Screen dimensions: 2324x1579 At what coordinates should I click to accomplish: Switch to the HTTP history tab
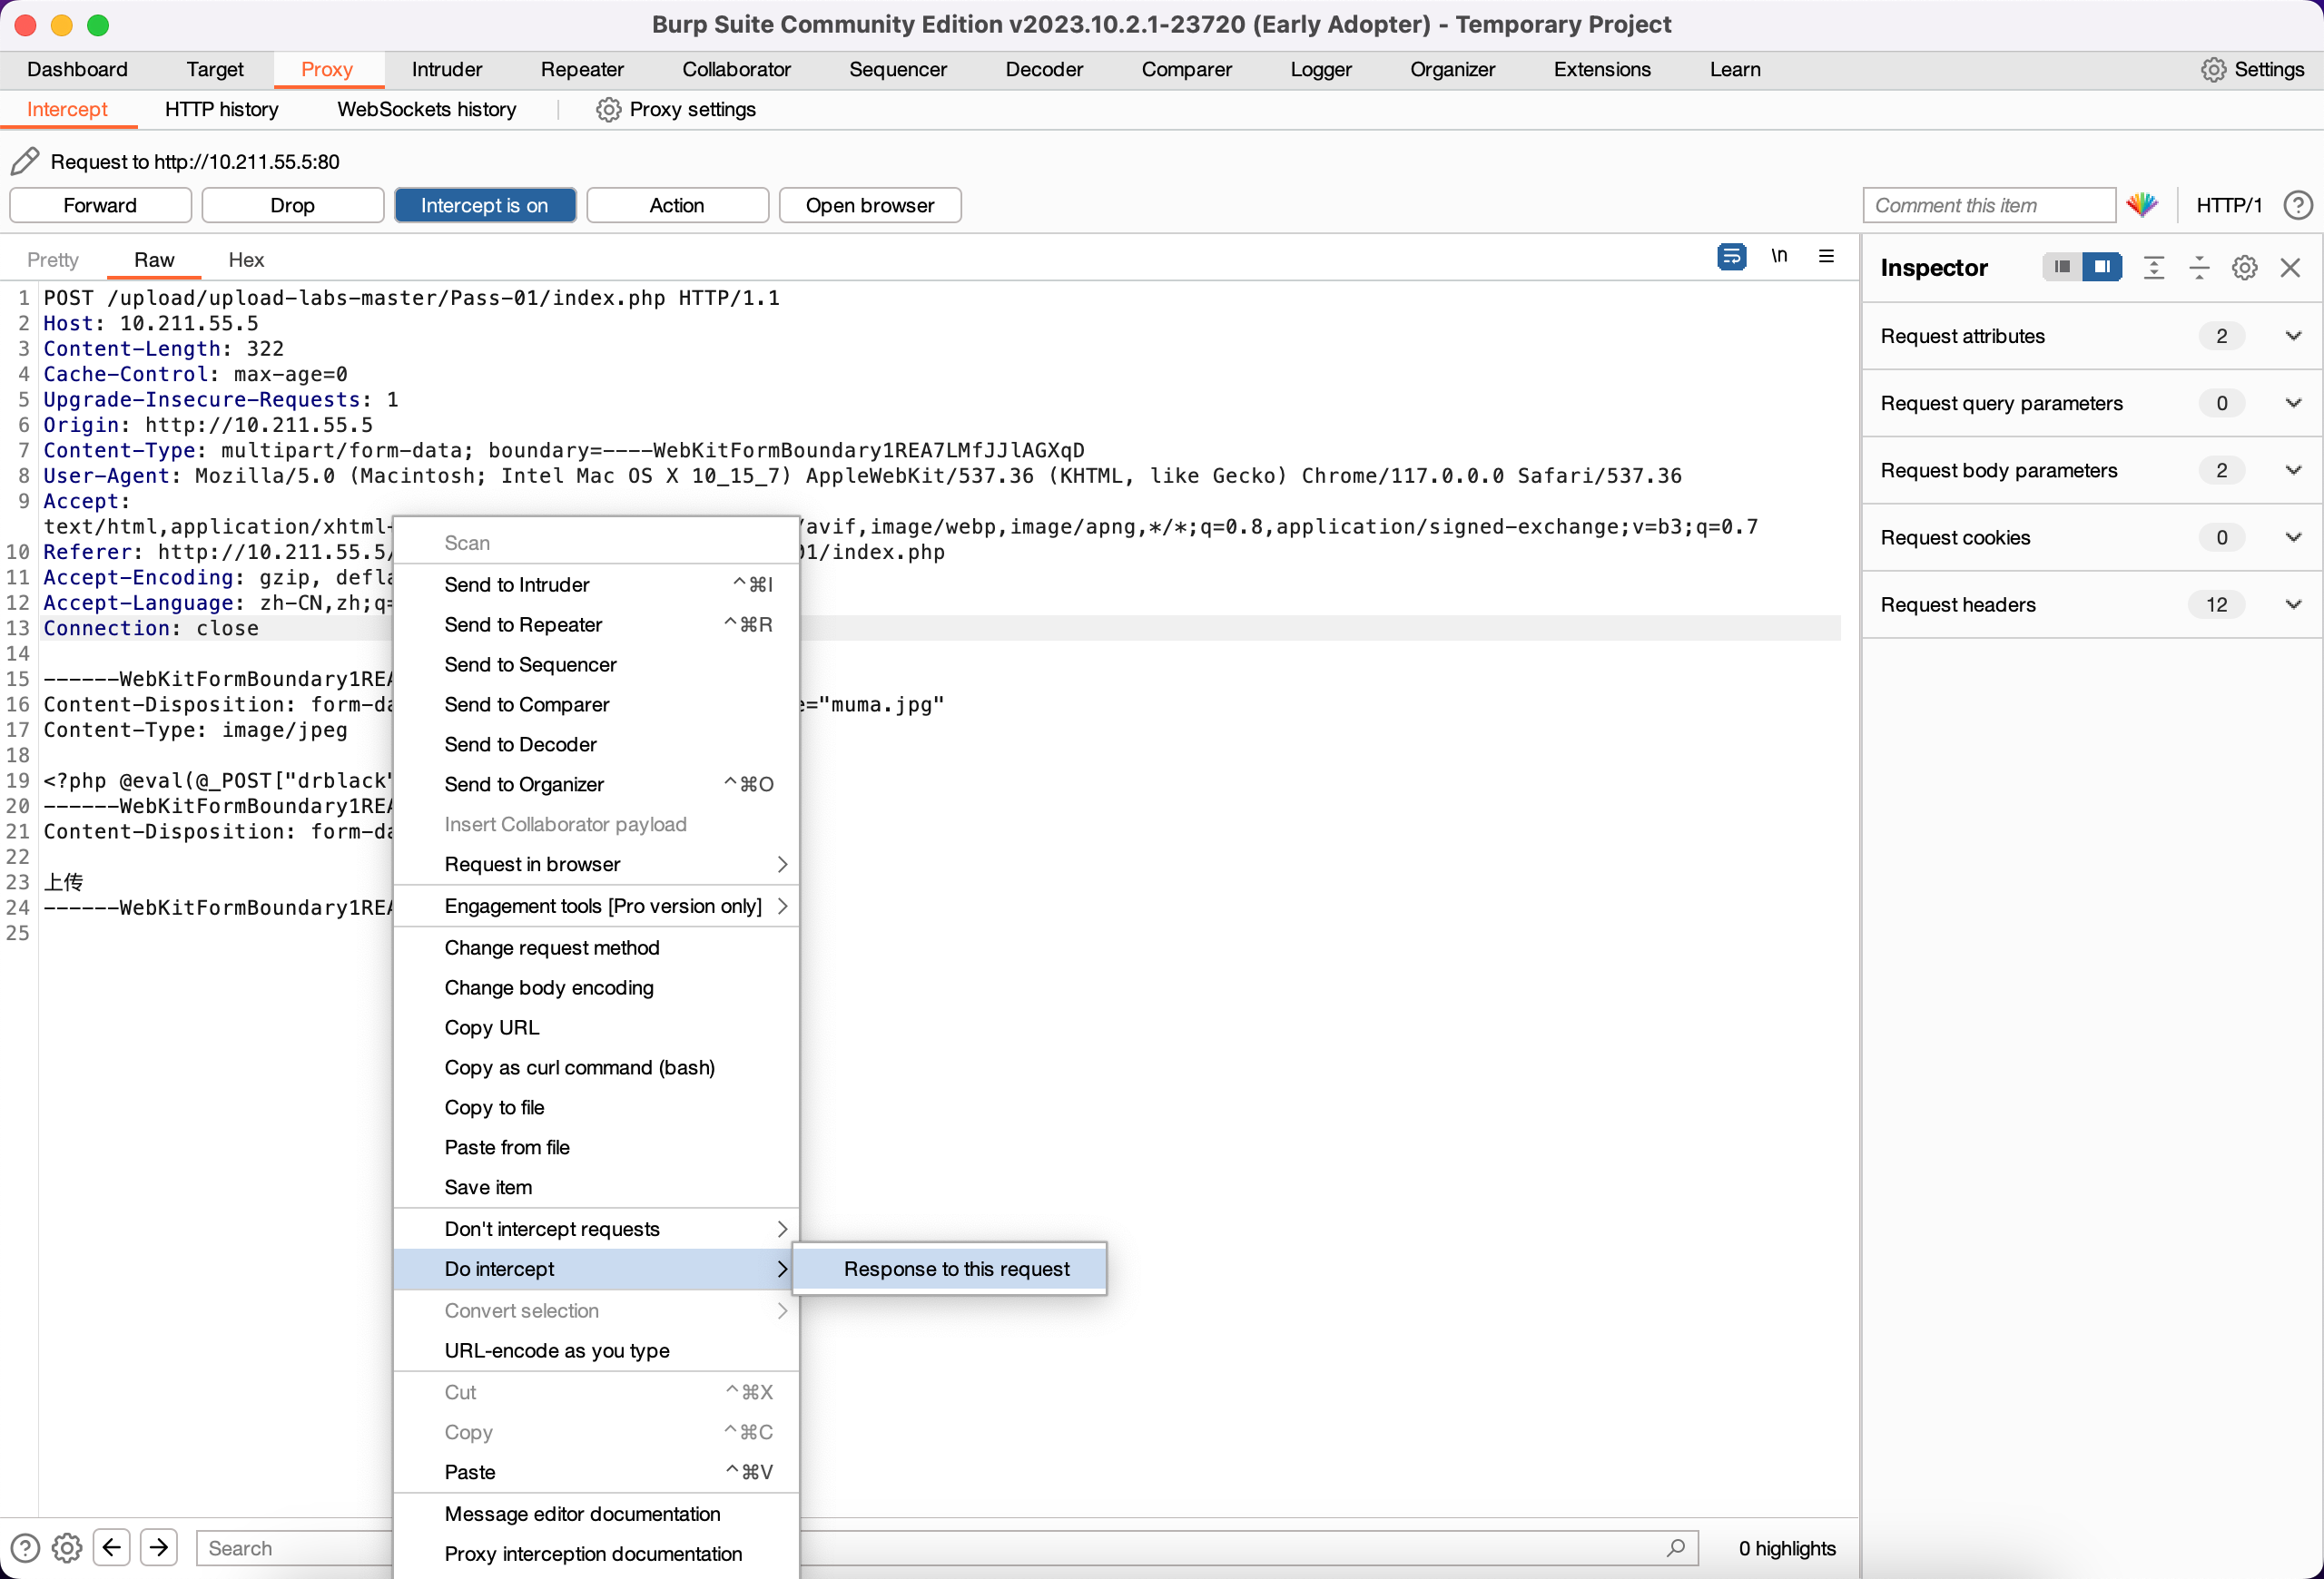click(221, 109)
